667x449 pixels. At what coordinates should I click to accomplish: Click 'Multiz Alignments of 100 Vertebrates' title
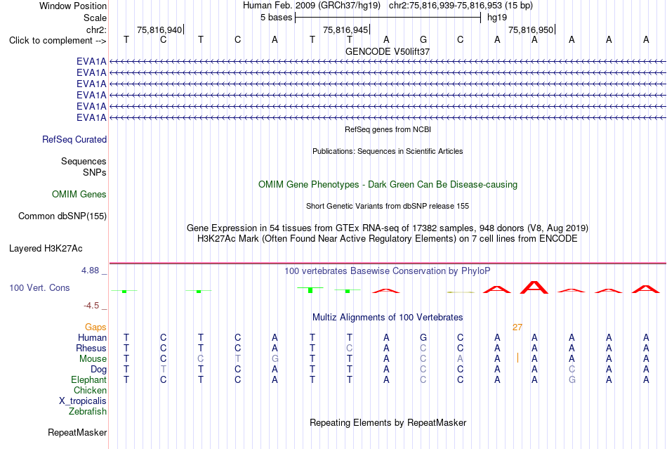click(x=388, y=317)
